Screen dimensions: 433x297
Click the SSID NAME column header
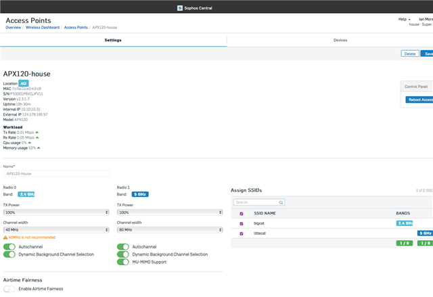coord(265,213)
